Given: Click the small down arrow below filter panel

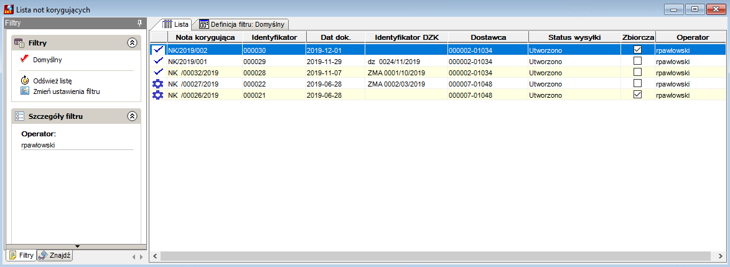Looking at the screenshot, I should [78, 246].
